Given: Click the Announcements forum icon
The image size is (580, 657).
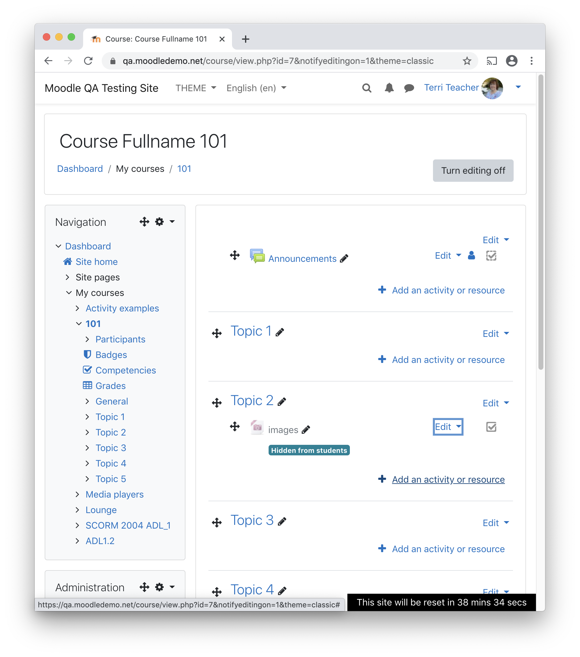Looking at the screenshot, I should [x=257, y=256].
